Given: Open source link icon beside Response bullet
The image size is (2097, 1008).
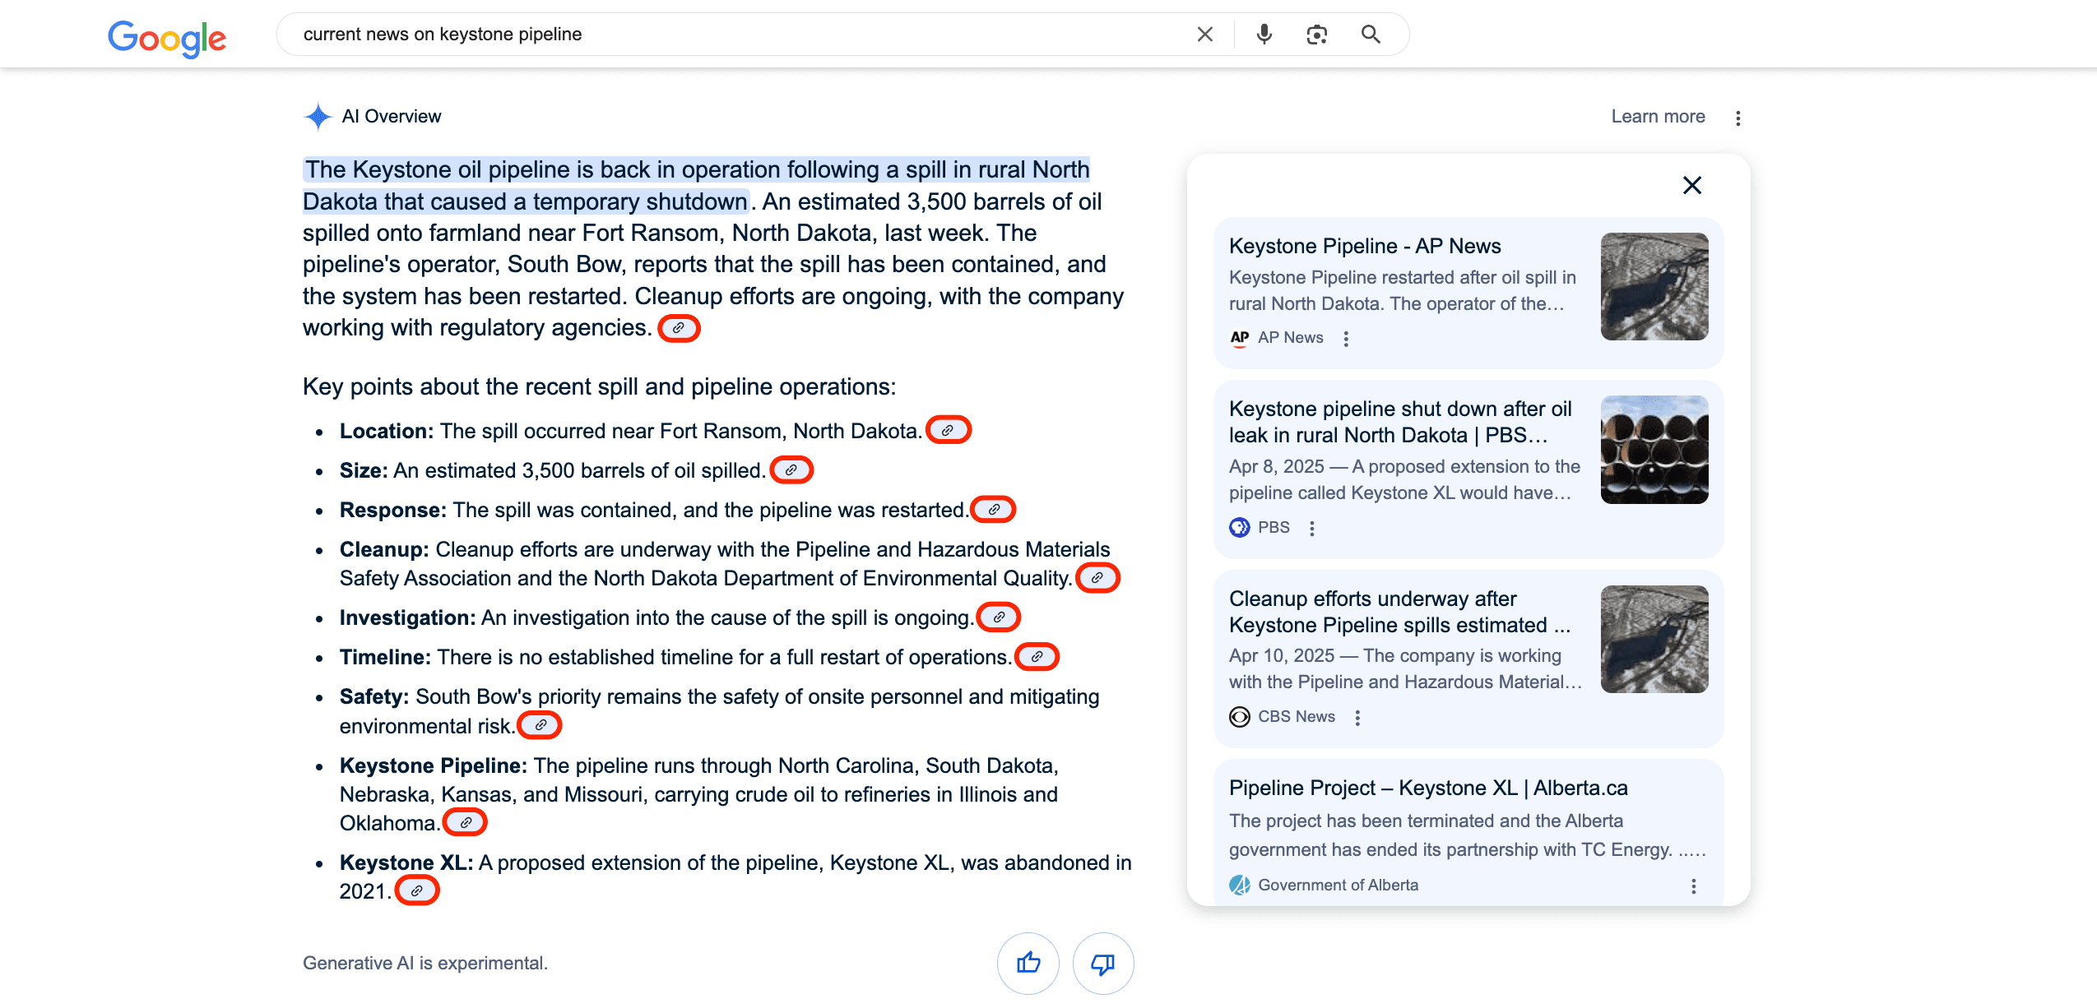Looking at the screenshot, I should 994,509.
